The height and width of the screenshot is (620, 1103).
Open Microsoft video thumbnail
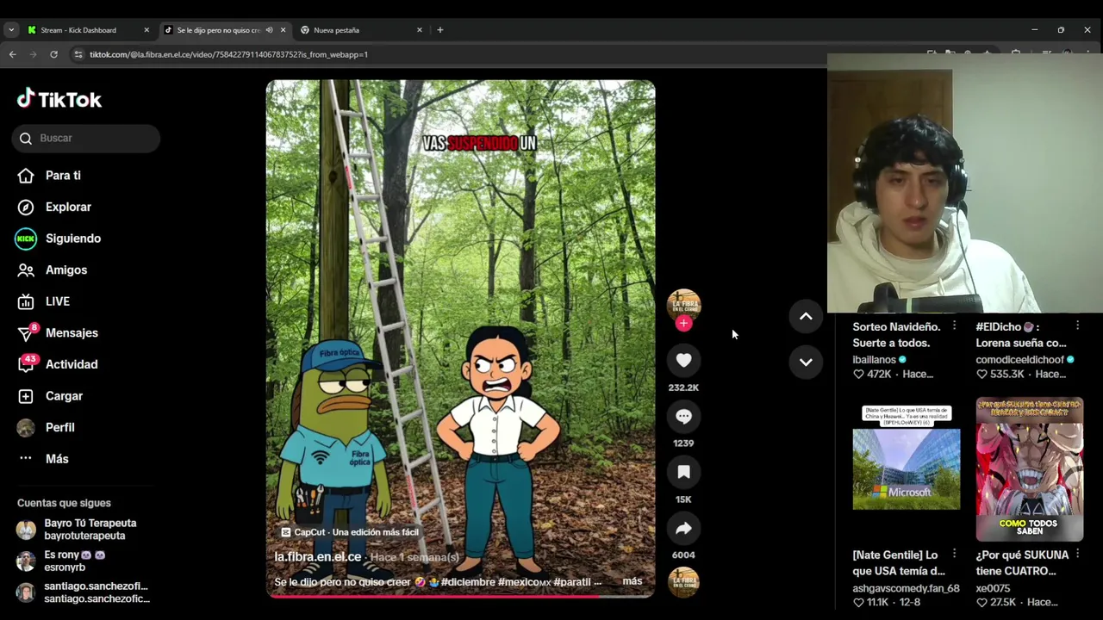point(907,469)
